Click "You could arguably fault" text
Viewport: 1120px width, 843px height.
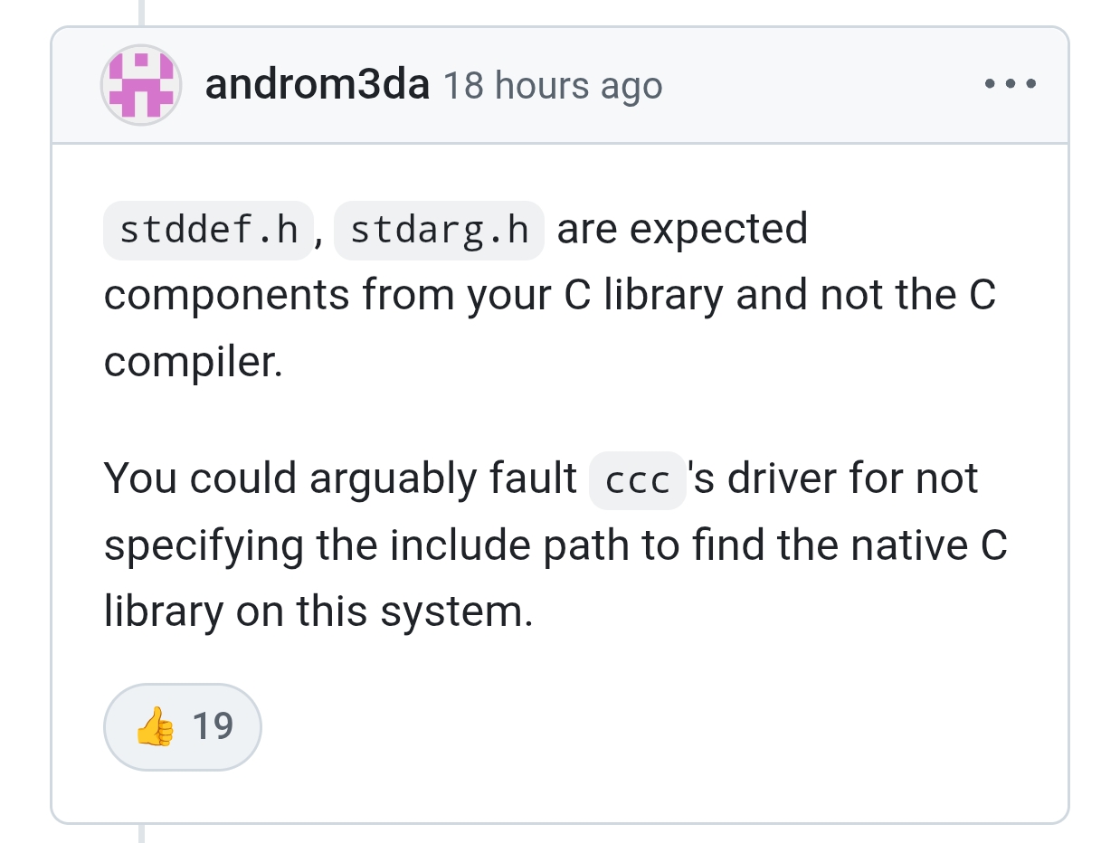pos(340,478)
